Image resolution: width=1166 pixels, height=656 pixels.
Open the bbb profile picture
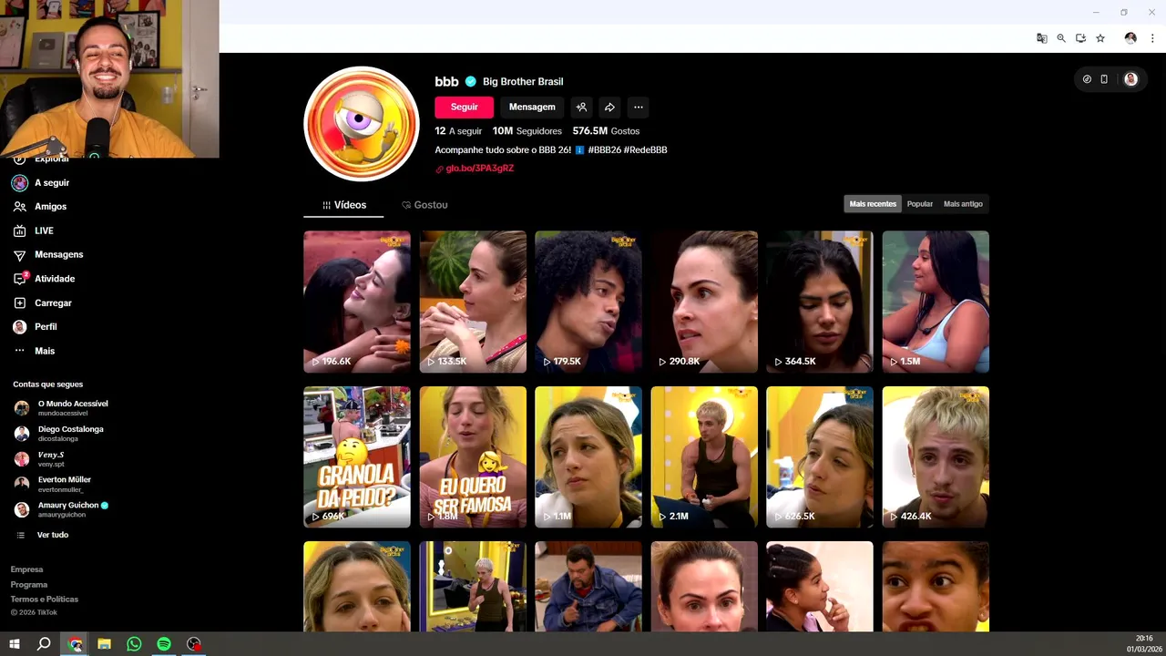[362, 124]
